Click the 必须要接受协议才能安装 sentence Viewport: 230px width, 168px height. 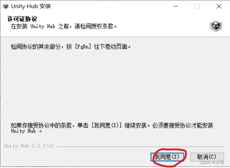click(x=182, y=125)
